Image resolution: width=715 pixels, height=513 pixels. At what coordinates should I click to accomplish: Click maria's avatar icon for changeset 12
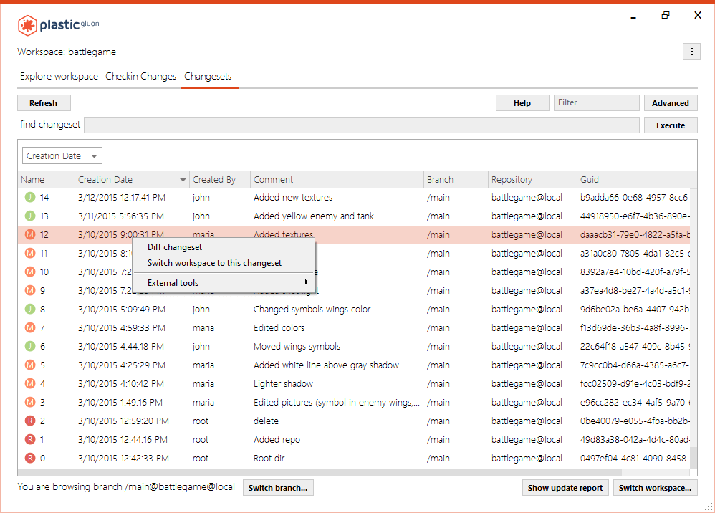[x=30, y=235]
